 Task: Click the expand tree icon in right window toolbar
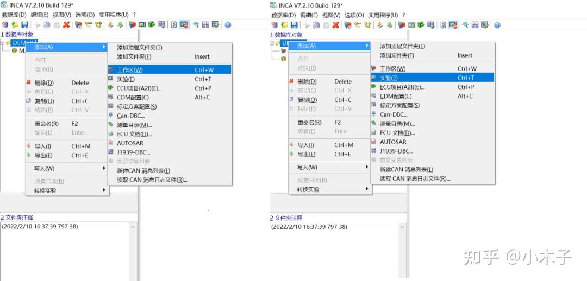coord(368,25)
